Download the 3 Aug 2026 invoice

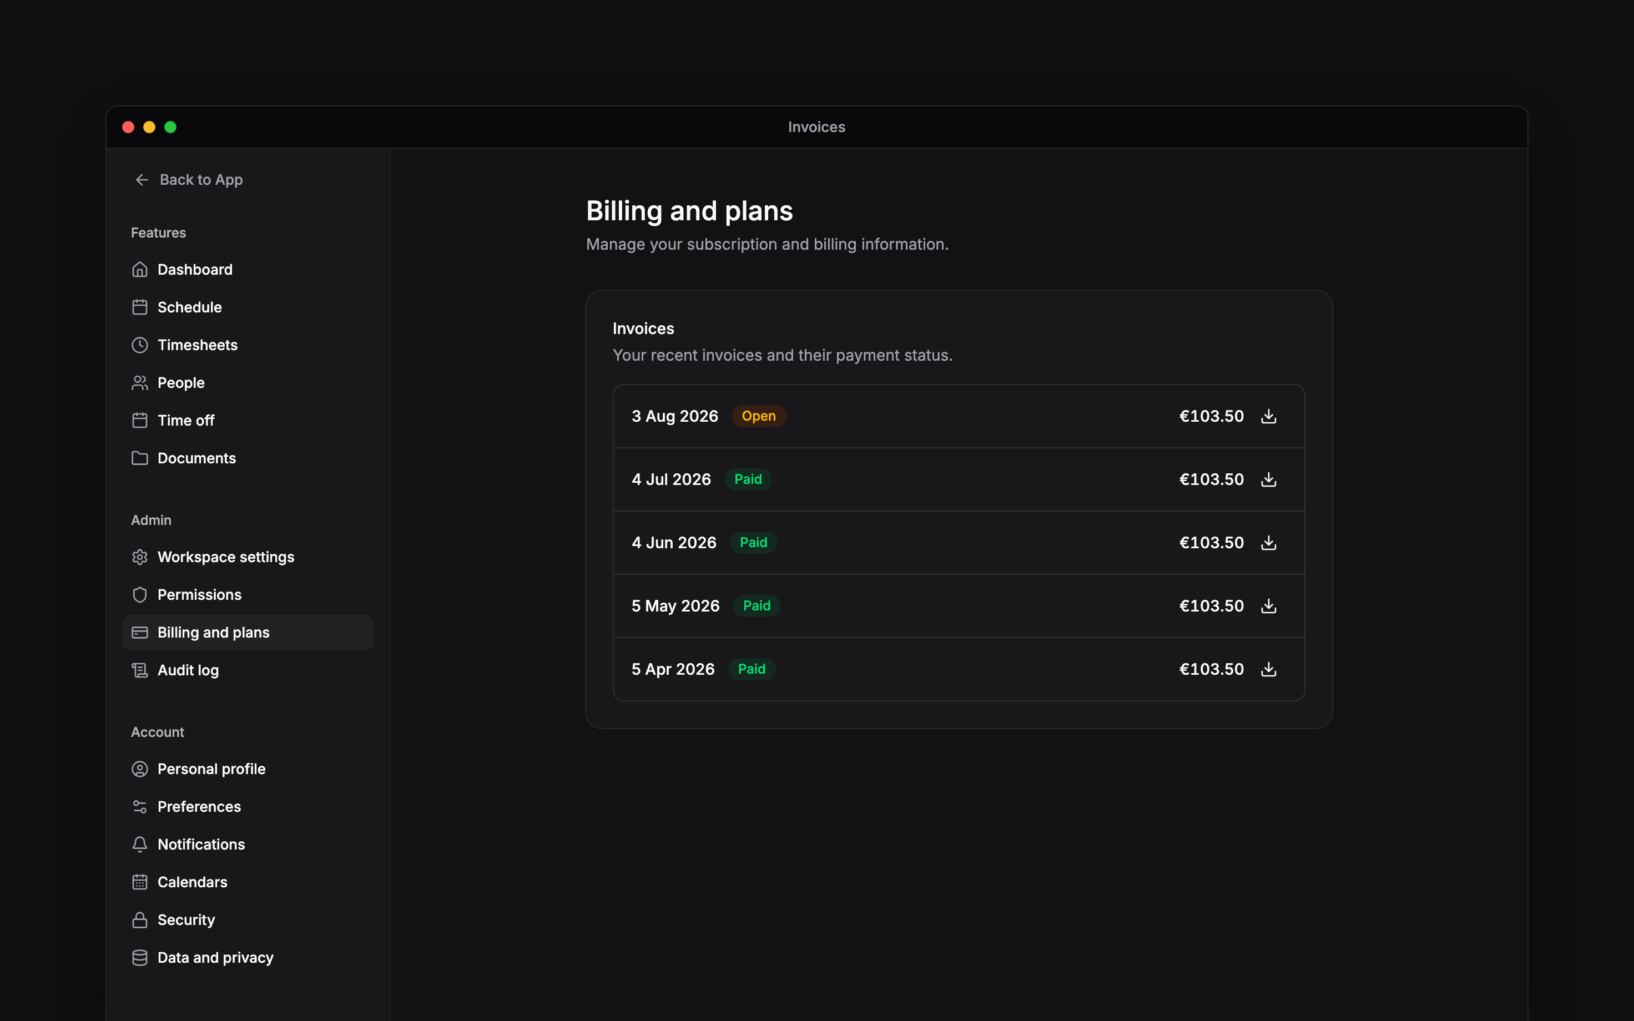pyautogui.click(x=1268, y=416)
